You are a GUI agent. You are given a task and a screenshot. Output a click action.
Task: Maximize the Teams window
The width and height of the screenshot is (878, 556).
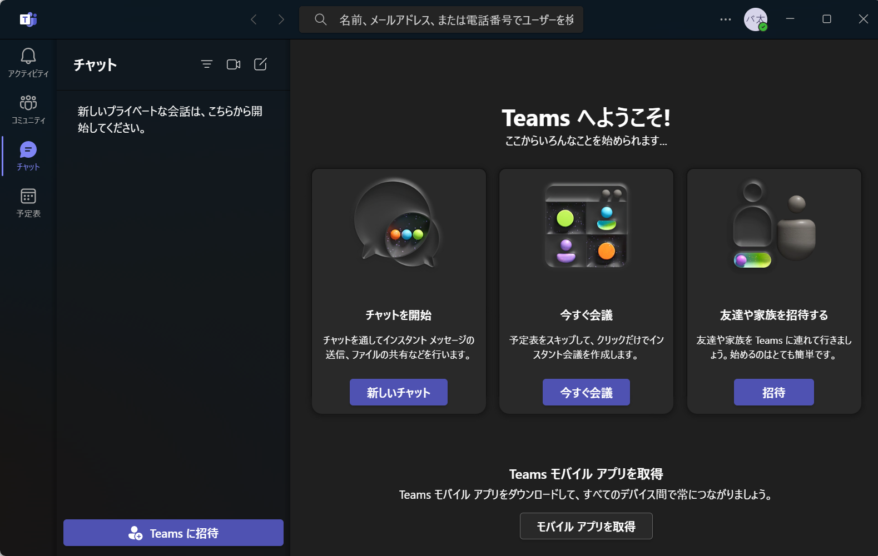click(827, 19)
